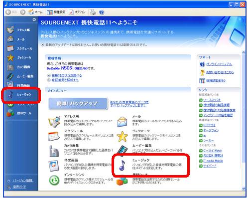Open the ASCII24 link

[213, 156]
